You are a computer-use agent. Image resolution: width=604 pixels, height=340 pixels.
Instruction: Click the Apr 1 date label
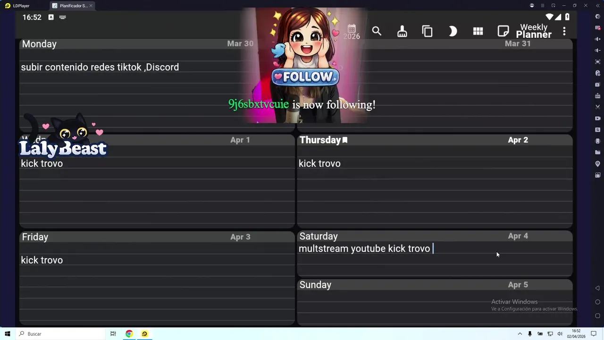(x=240, y=140)
